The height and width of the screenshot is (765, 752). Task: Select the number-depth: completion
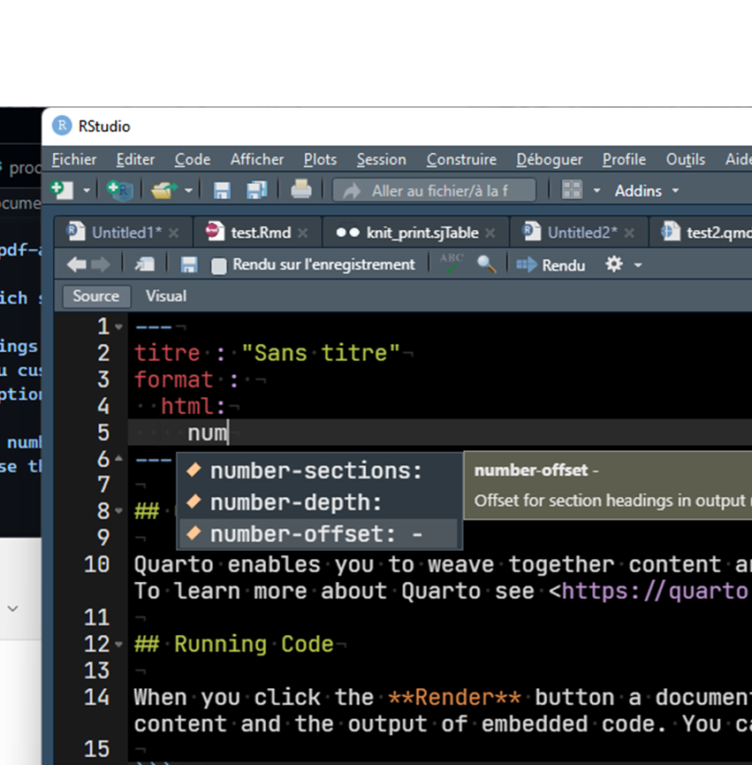point(319,502)
